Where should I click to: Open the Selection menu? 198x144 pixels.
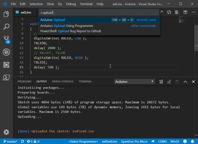(36, 4)
